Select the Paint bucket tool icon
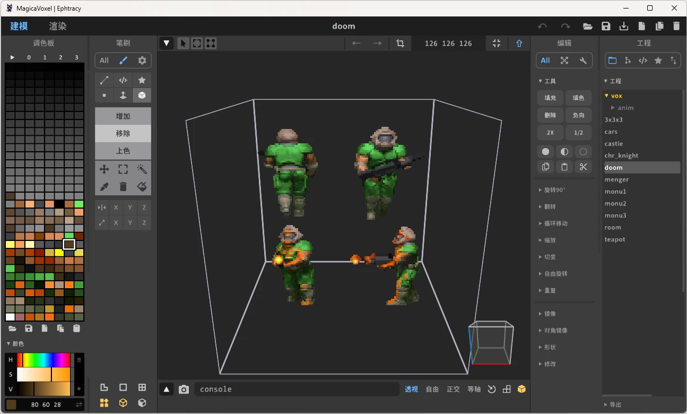This screenshot has width=687, height=414. (141, 187)
